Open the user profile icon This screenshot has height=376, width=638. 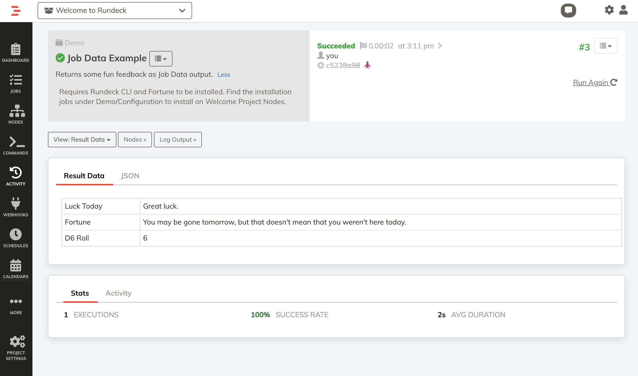pos(623,10)
